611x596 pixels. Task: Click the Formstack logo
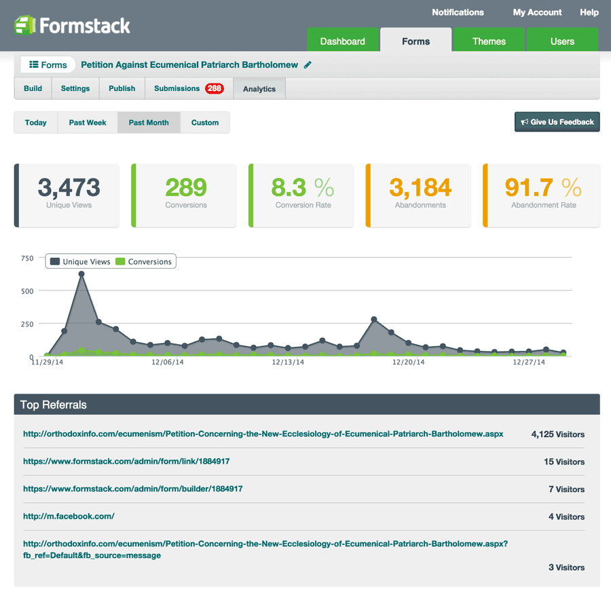coord(72,26)
